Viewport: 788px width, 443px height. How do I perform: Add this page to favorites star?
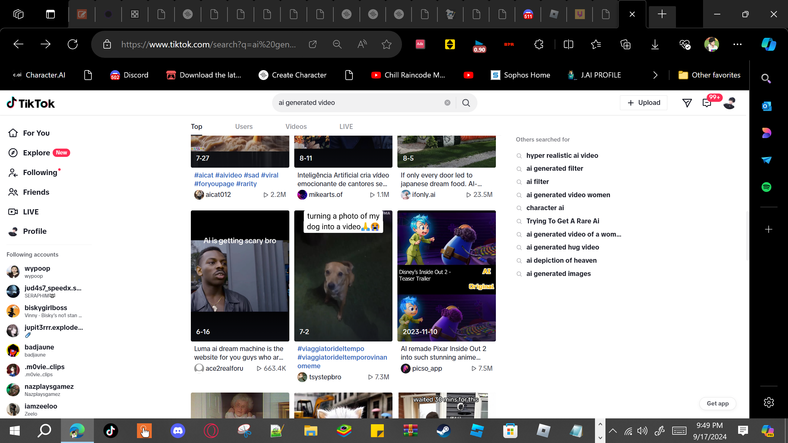click(386, 44)
